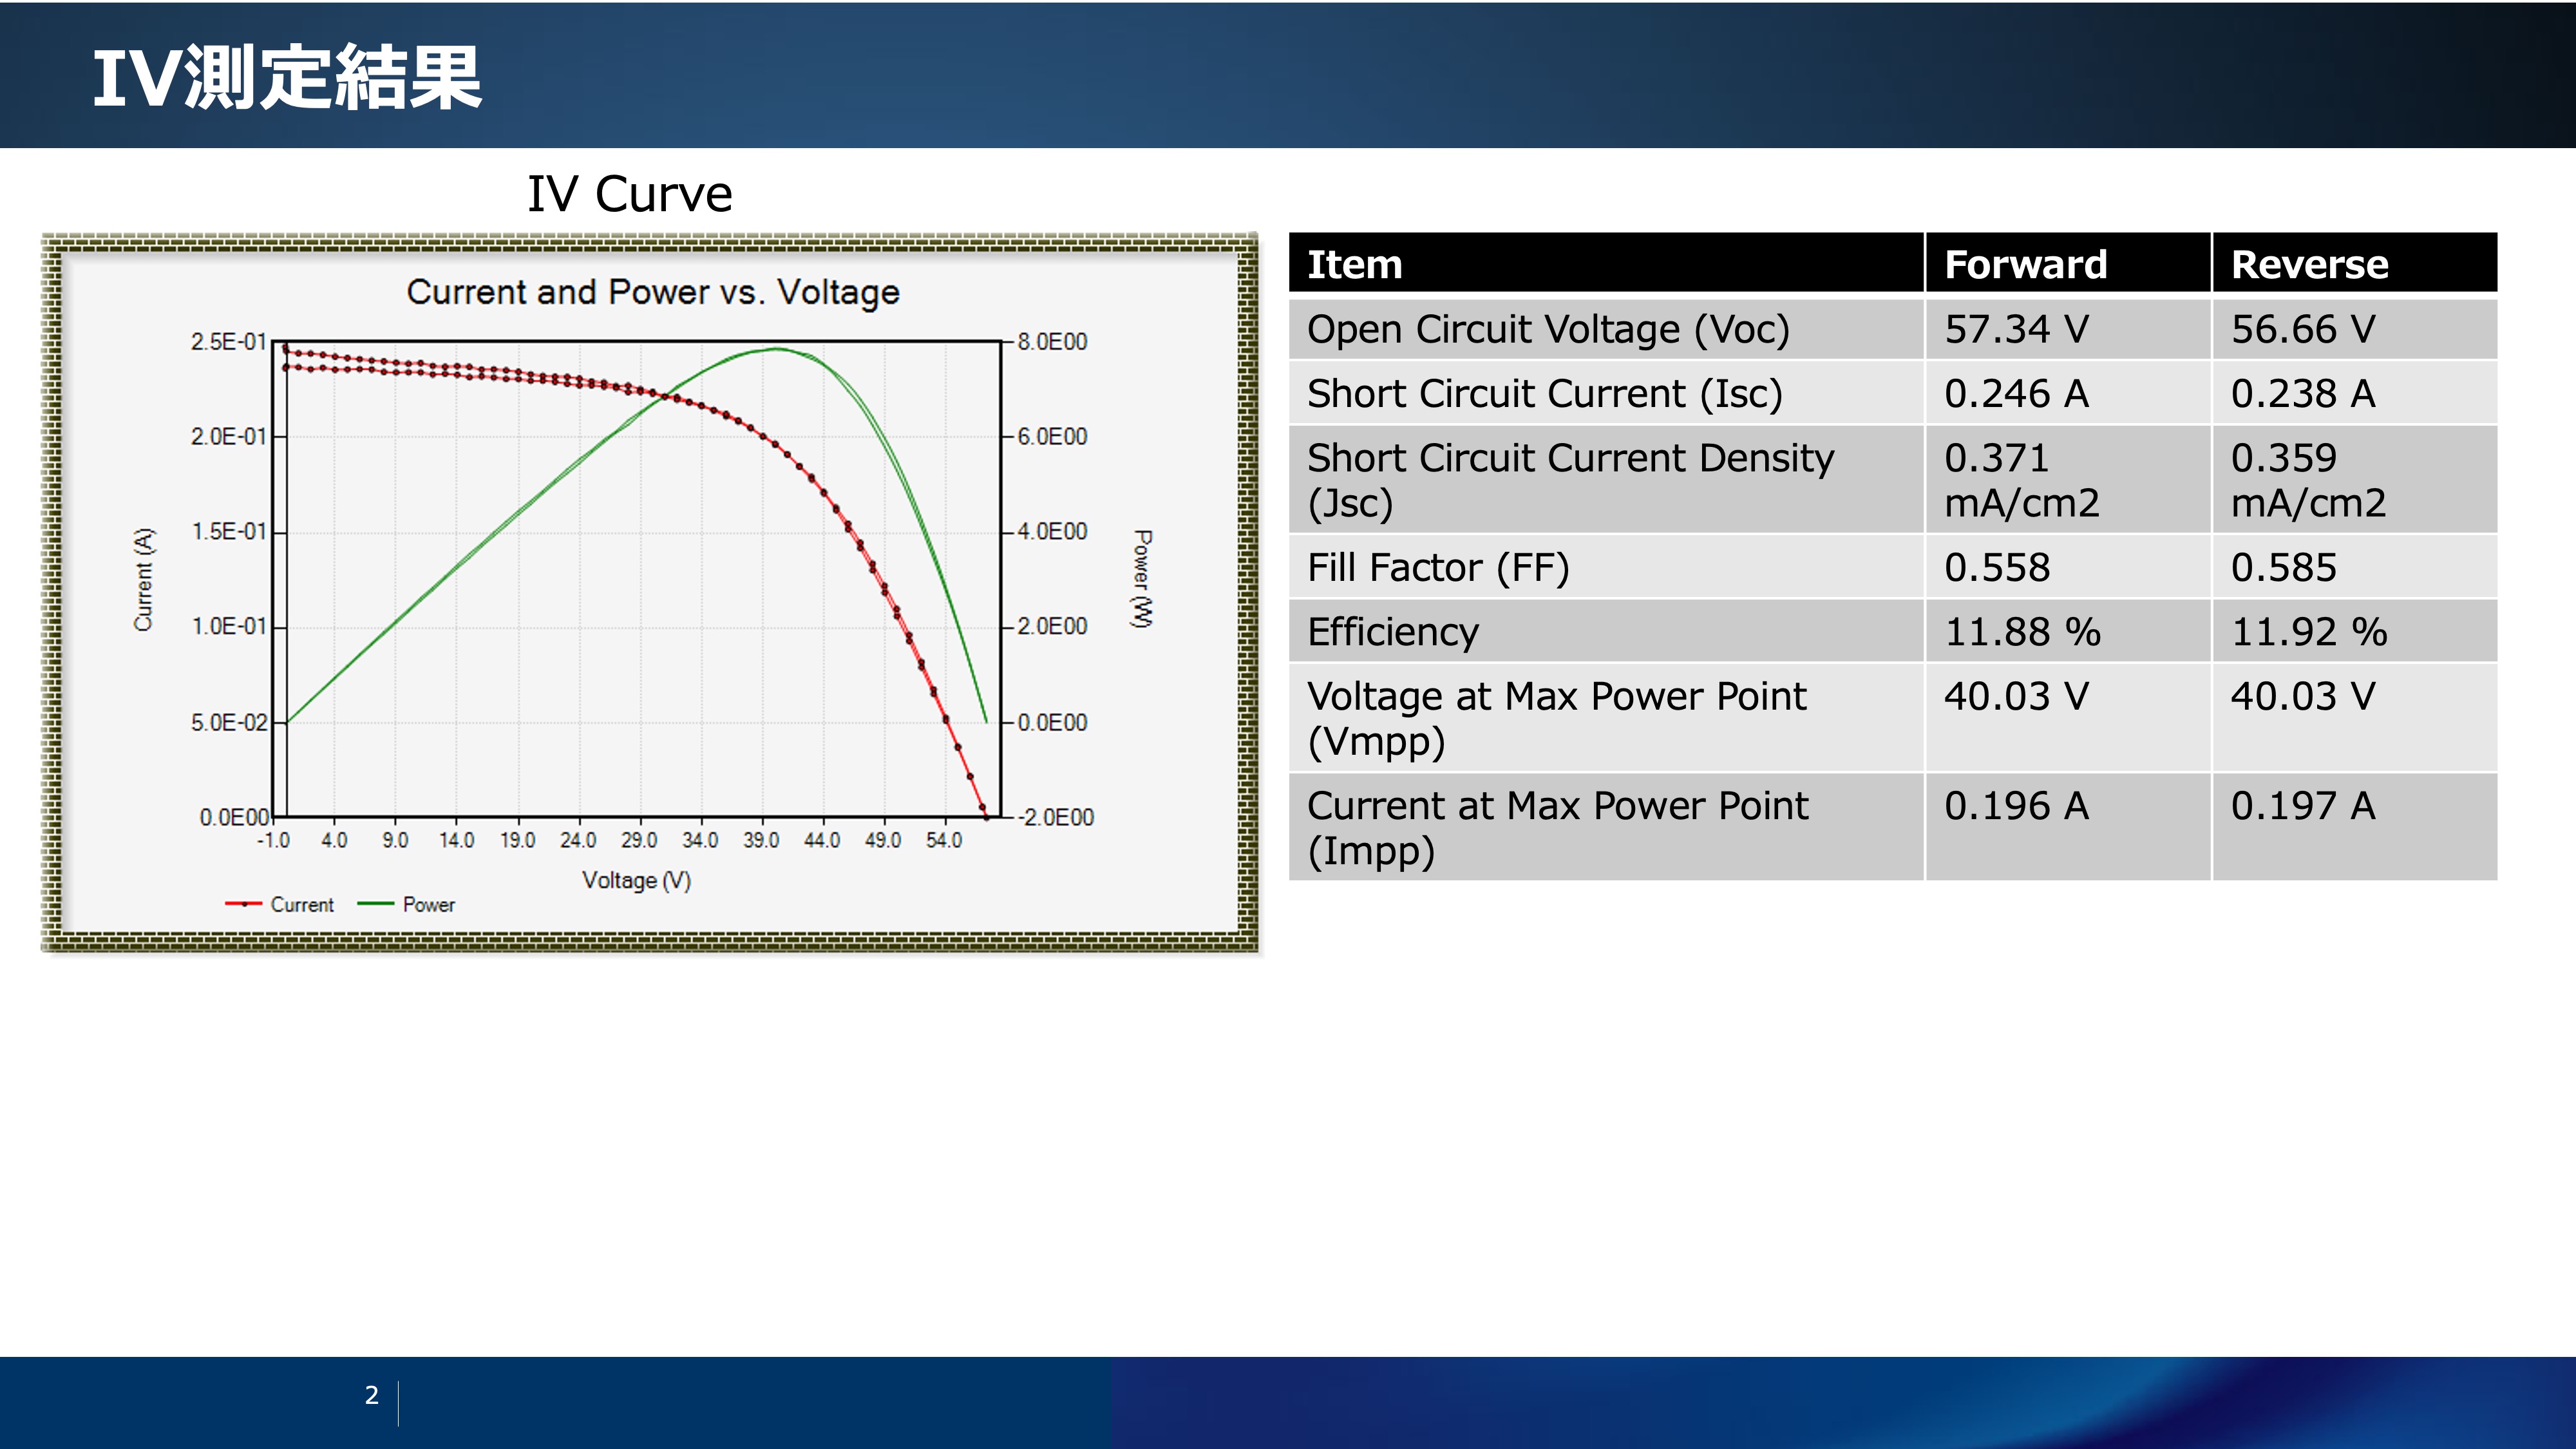The image size is (2576, 1449).
Task: Select the '0.197 A' cell
Action: (x=2355, y=827)
